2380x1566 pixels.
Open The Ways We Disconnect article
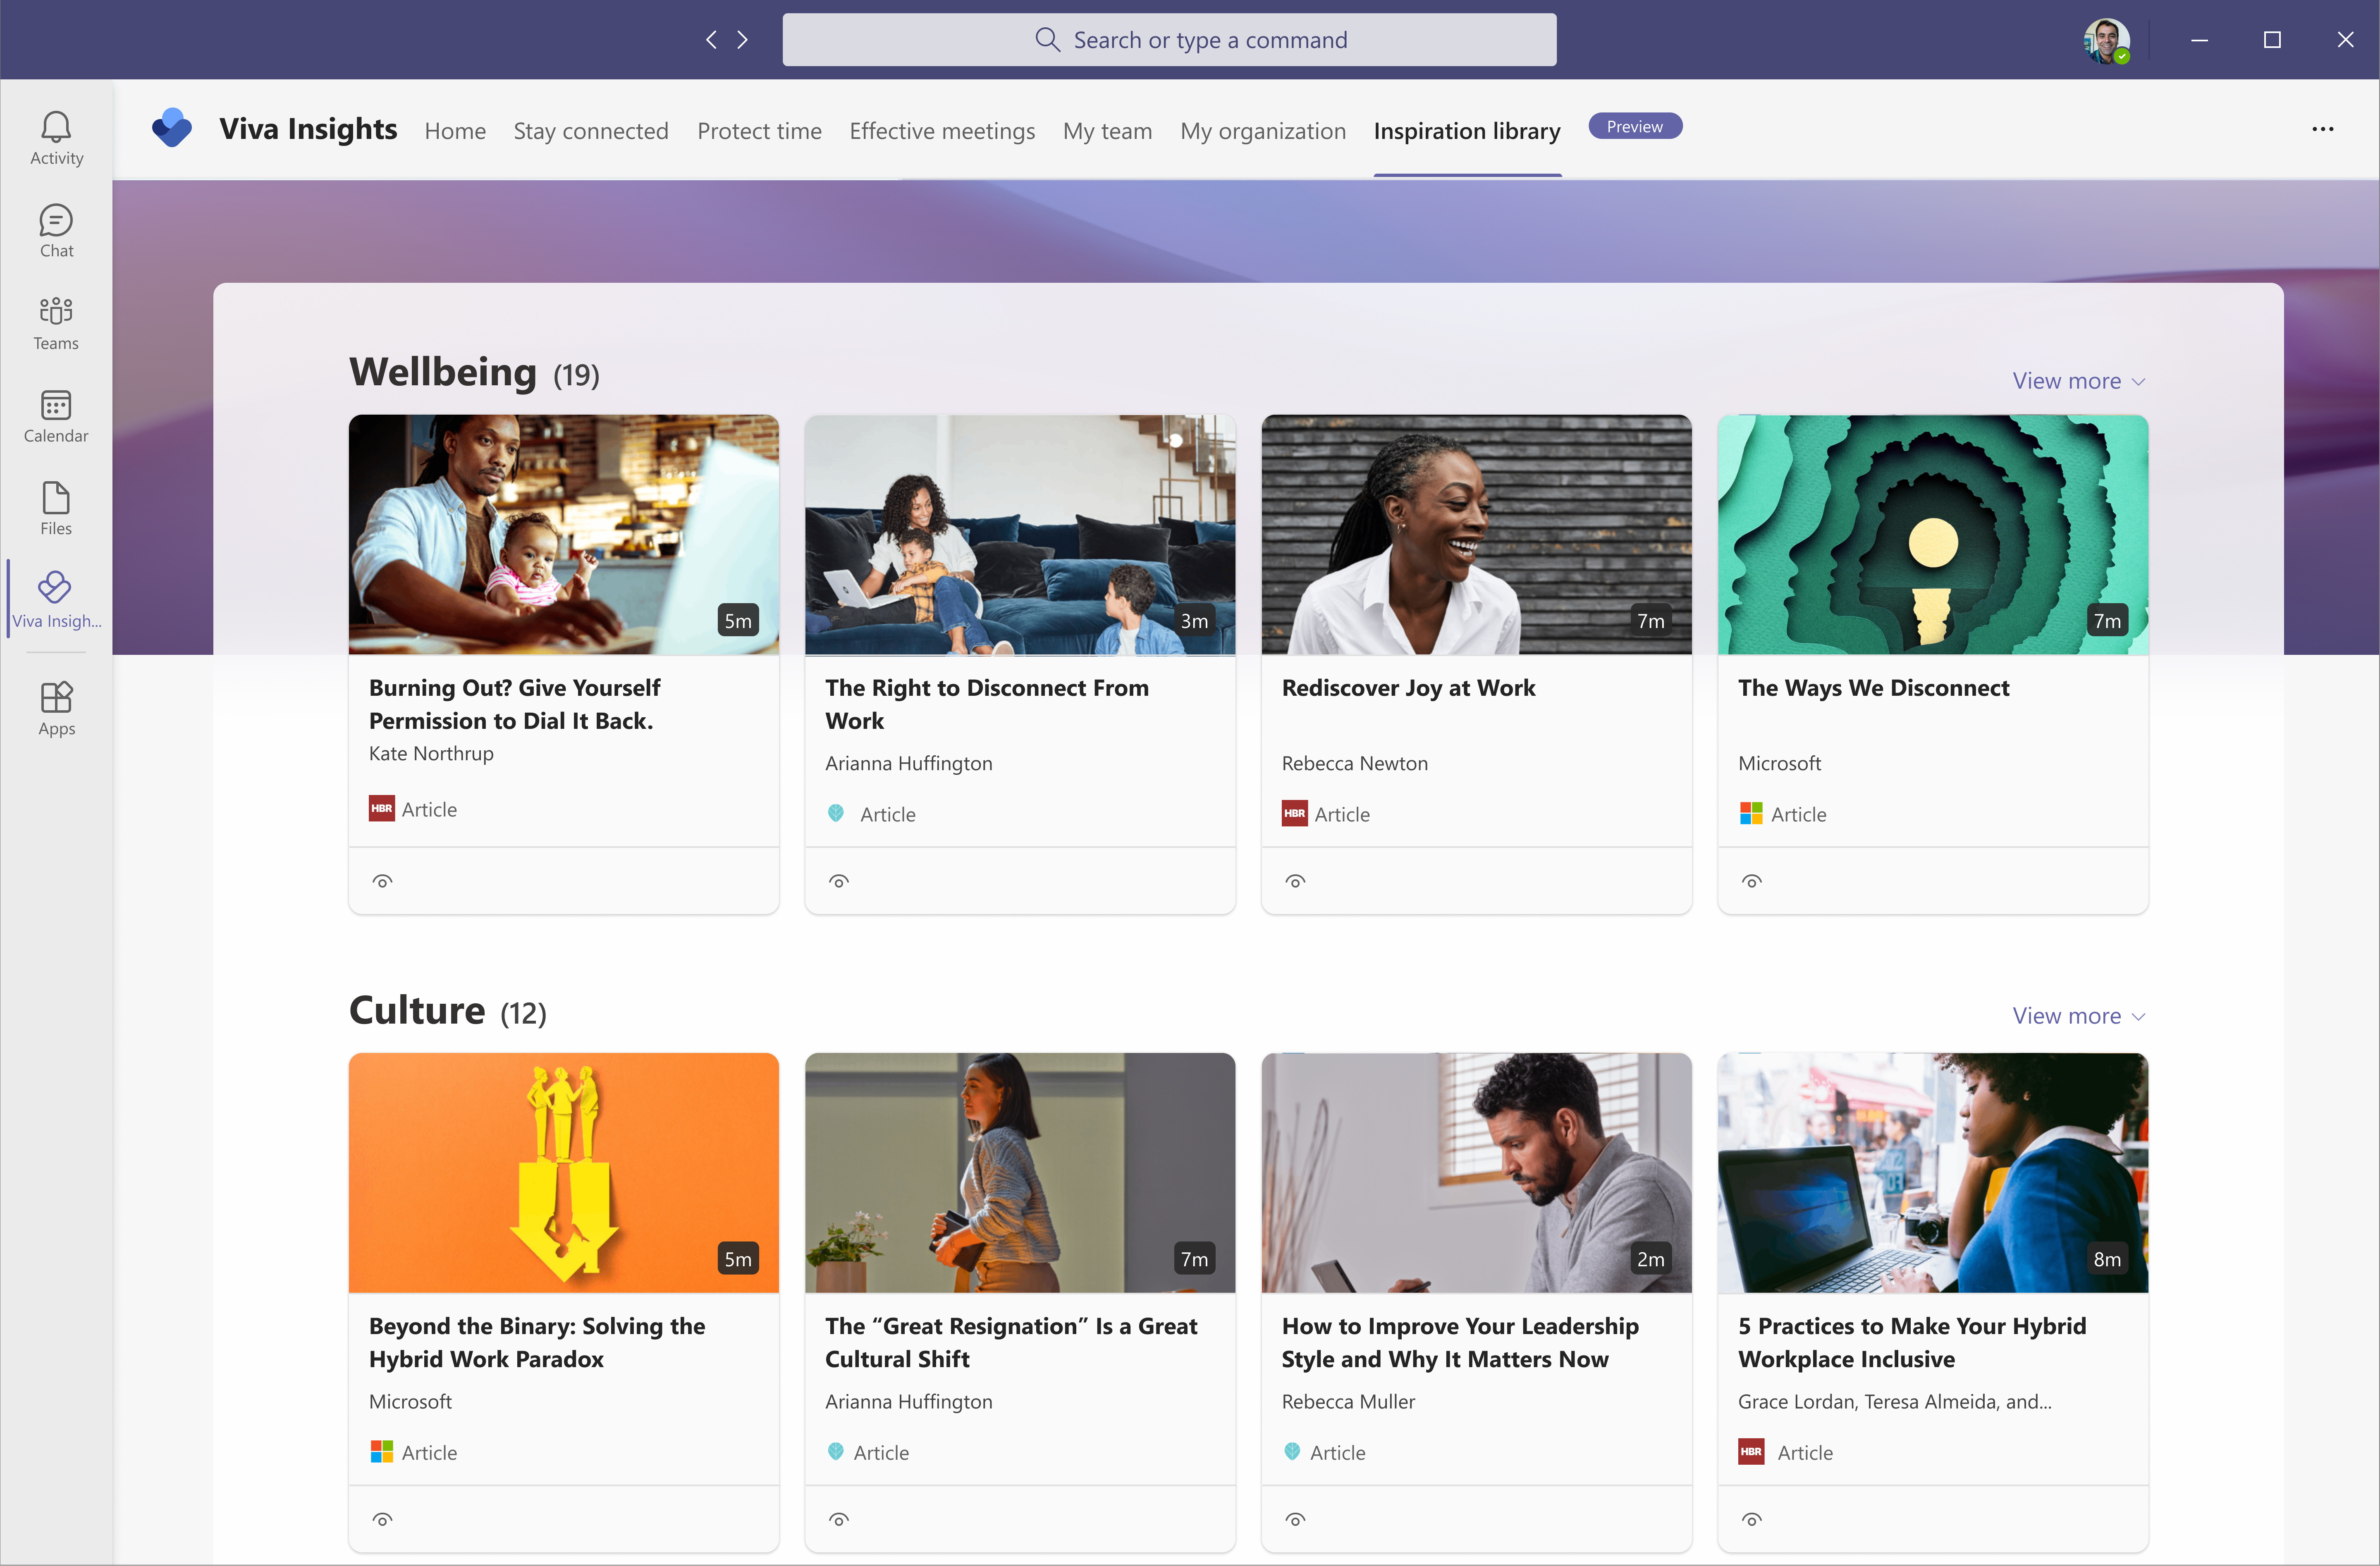1873,688
